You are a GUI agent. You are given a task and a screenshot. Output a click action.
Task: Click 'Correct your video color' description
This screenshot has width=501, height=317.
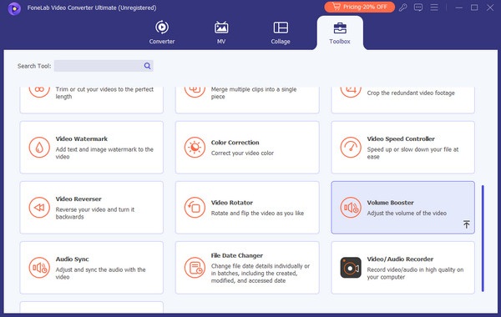[x=242, y=153]
